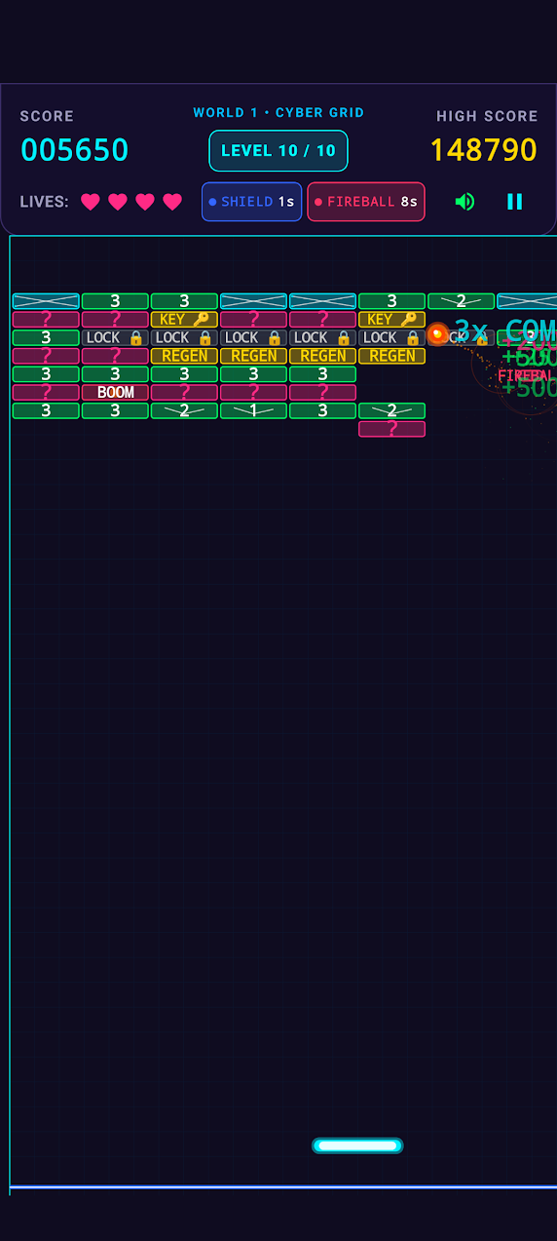The width and height of the screenshot is (557, 1241).
Task: Tap the red BOOM brick
Action: point(115,392)
